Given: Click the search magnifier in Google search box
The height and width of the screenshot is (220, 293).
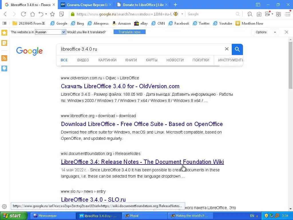Looking at the screenshot, I should 237,14.
